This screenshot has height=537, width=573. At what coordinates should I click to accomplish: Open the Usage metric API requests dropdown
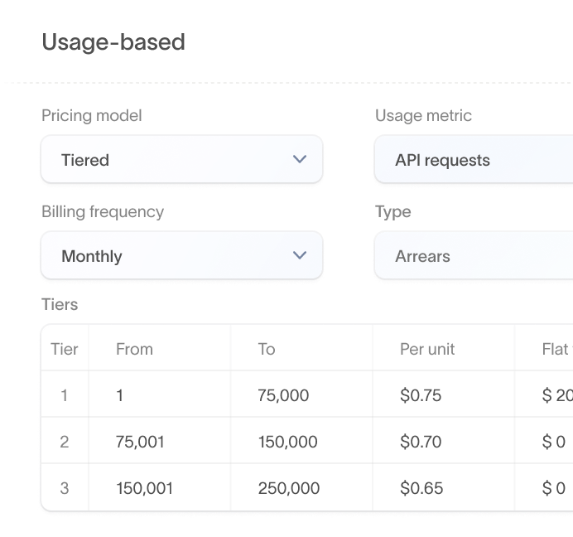tap(473, 160)
